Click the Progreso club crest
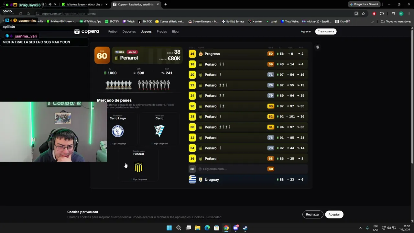This screenshot has height=233, width=414. pyautogui.click(x=201, y=54)
